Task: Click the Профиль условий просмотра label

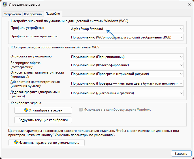Action: tap(34, 36)
